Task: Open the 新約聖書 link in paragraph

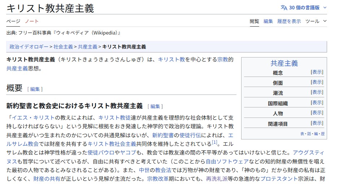Action: 163,135
